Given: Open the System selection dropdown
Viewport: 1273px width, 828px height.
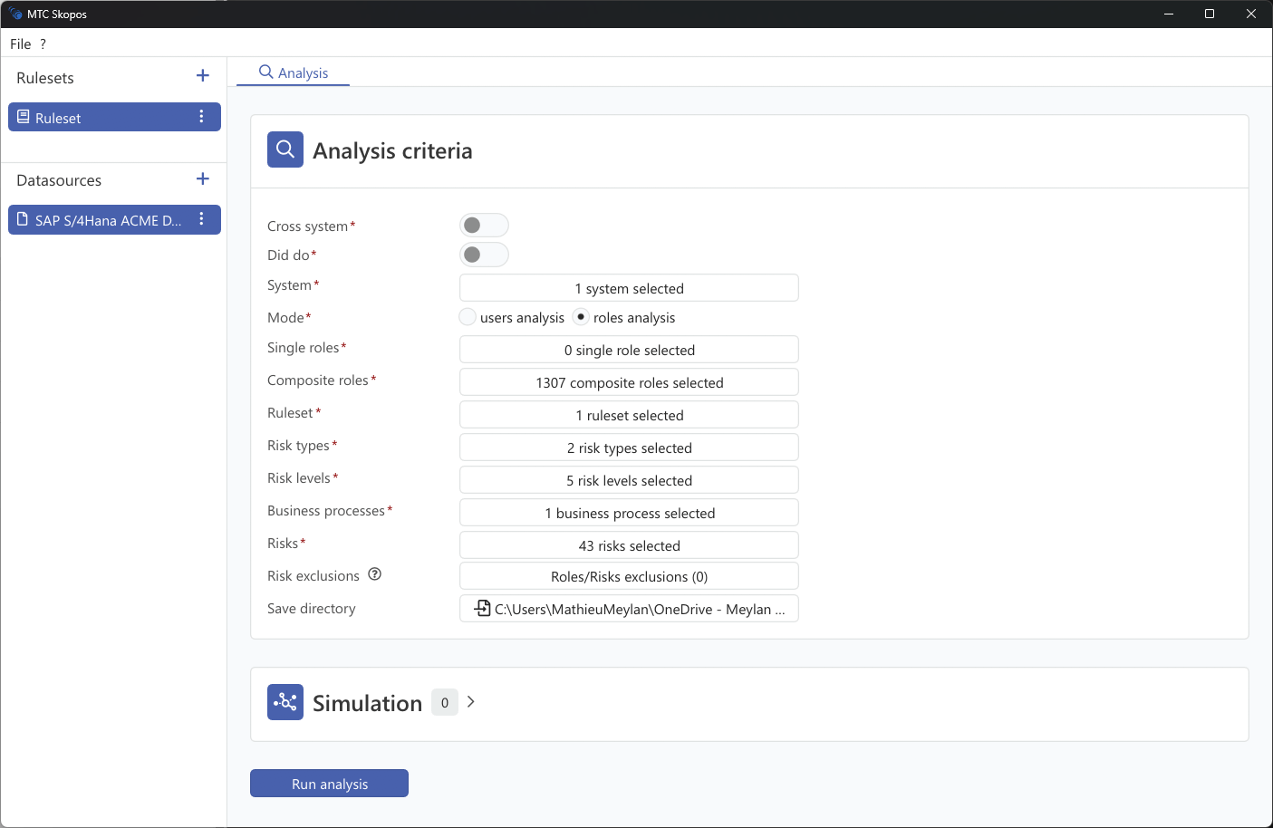Looking at the screenshot, I should 629,288.
